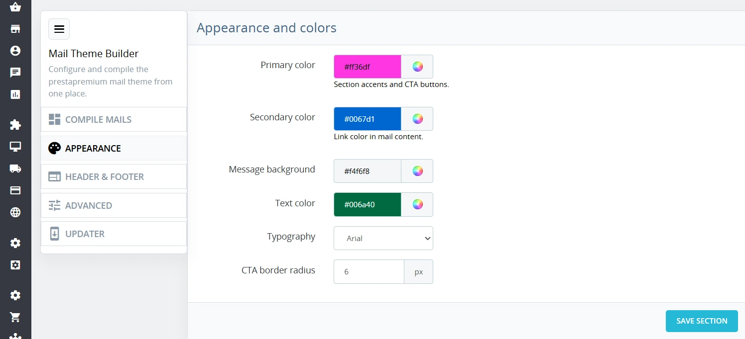The image size is (745, 339).
Task: Select the Appearance tab
Action: 114,148
